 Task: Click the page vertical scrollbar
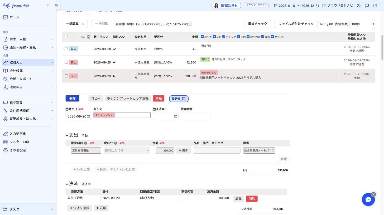click(x=382, y=47)
